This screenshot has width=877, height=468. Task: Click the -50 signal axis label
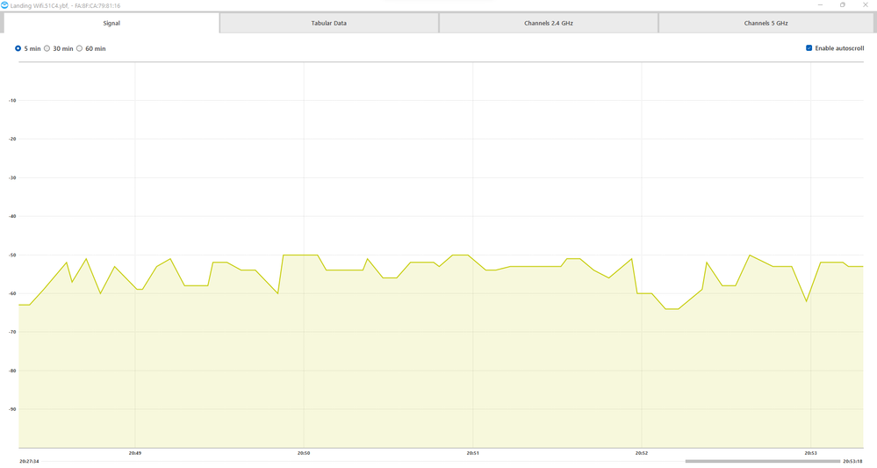(12, 255)
